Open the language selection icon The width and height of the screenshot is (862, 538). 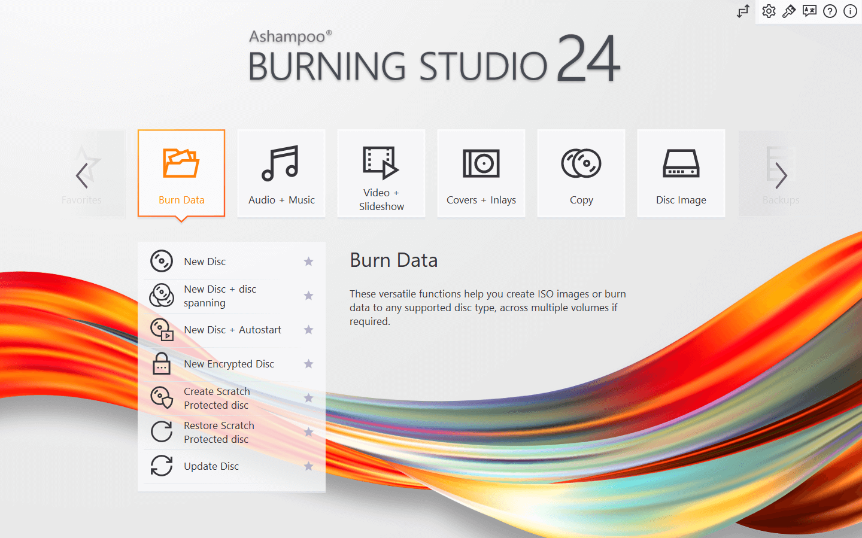click(x=809, y=11)
